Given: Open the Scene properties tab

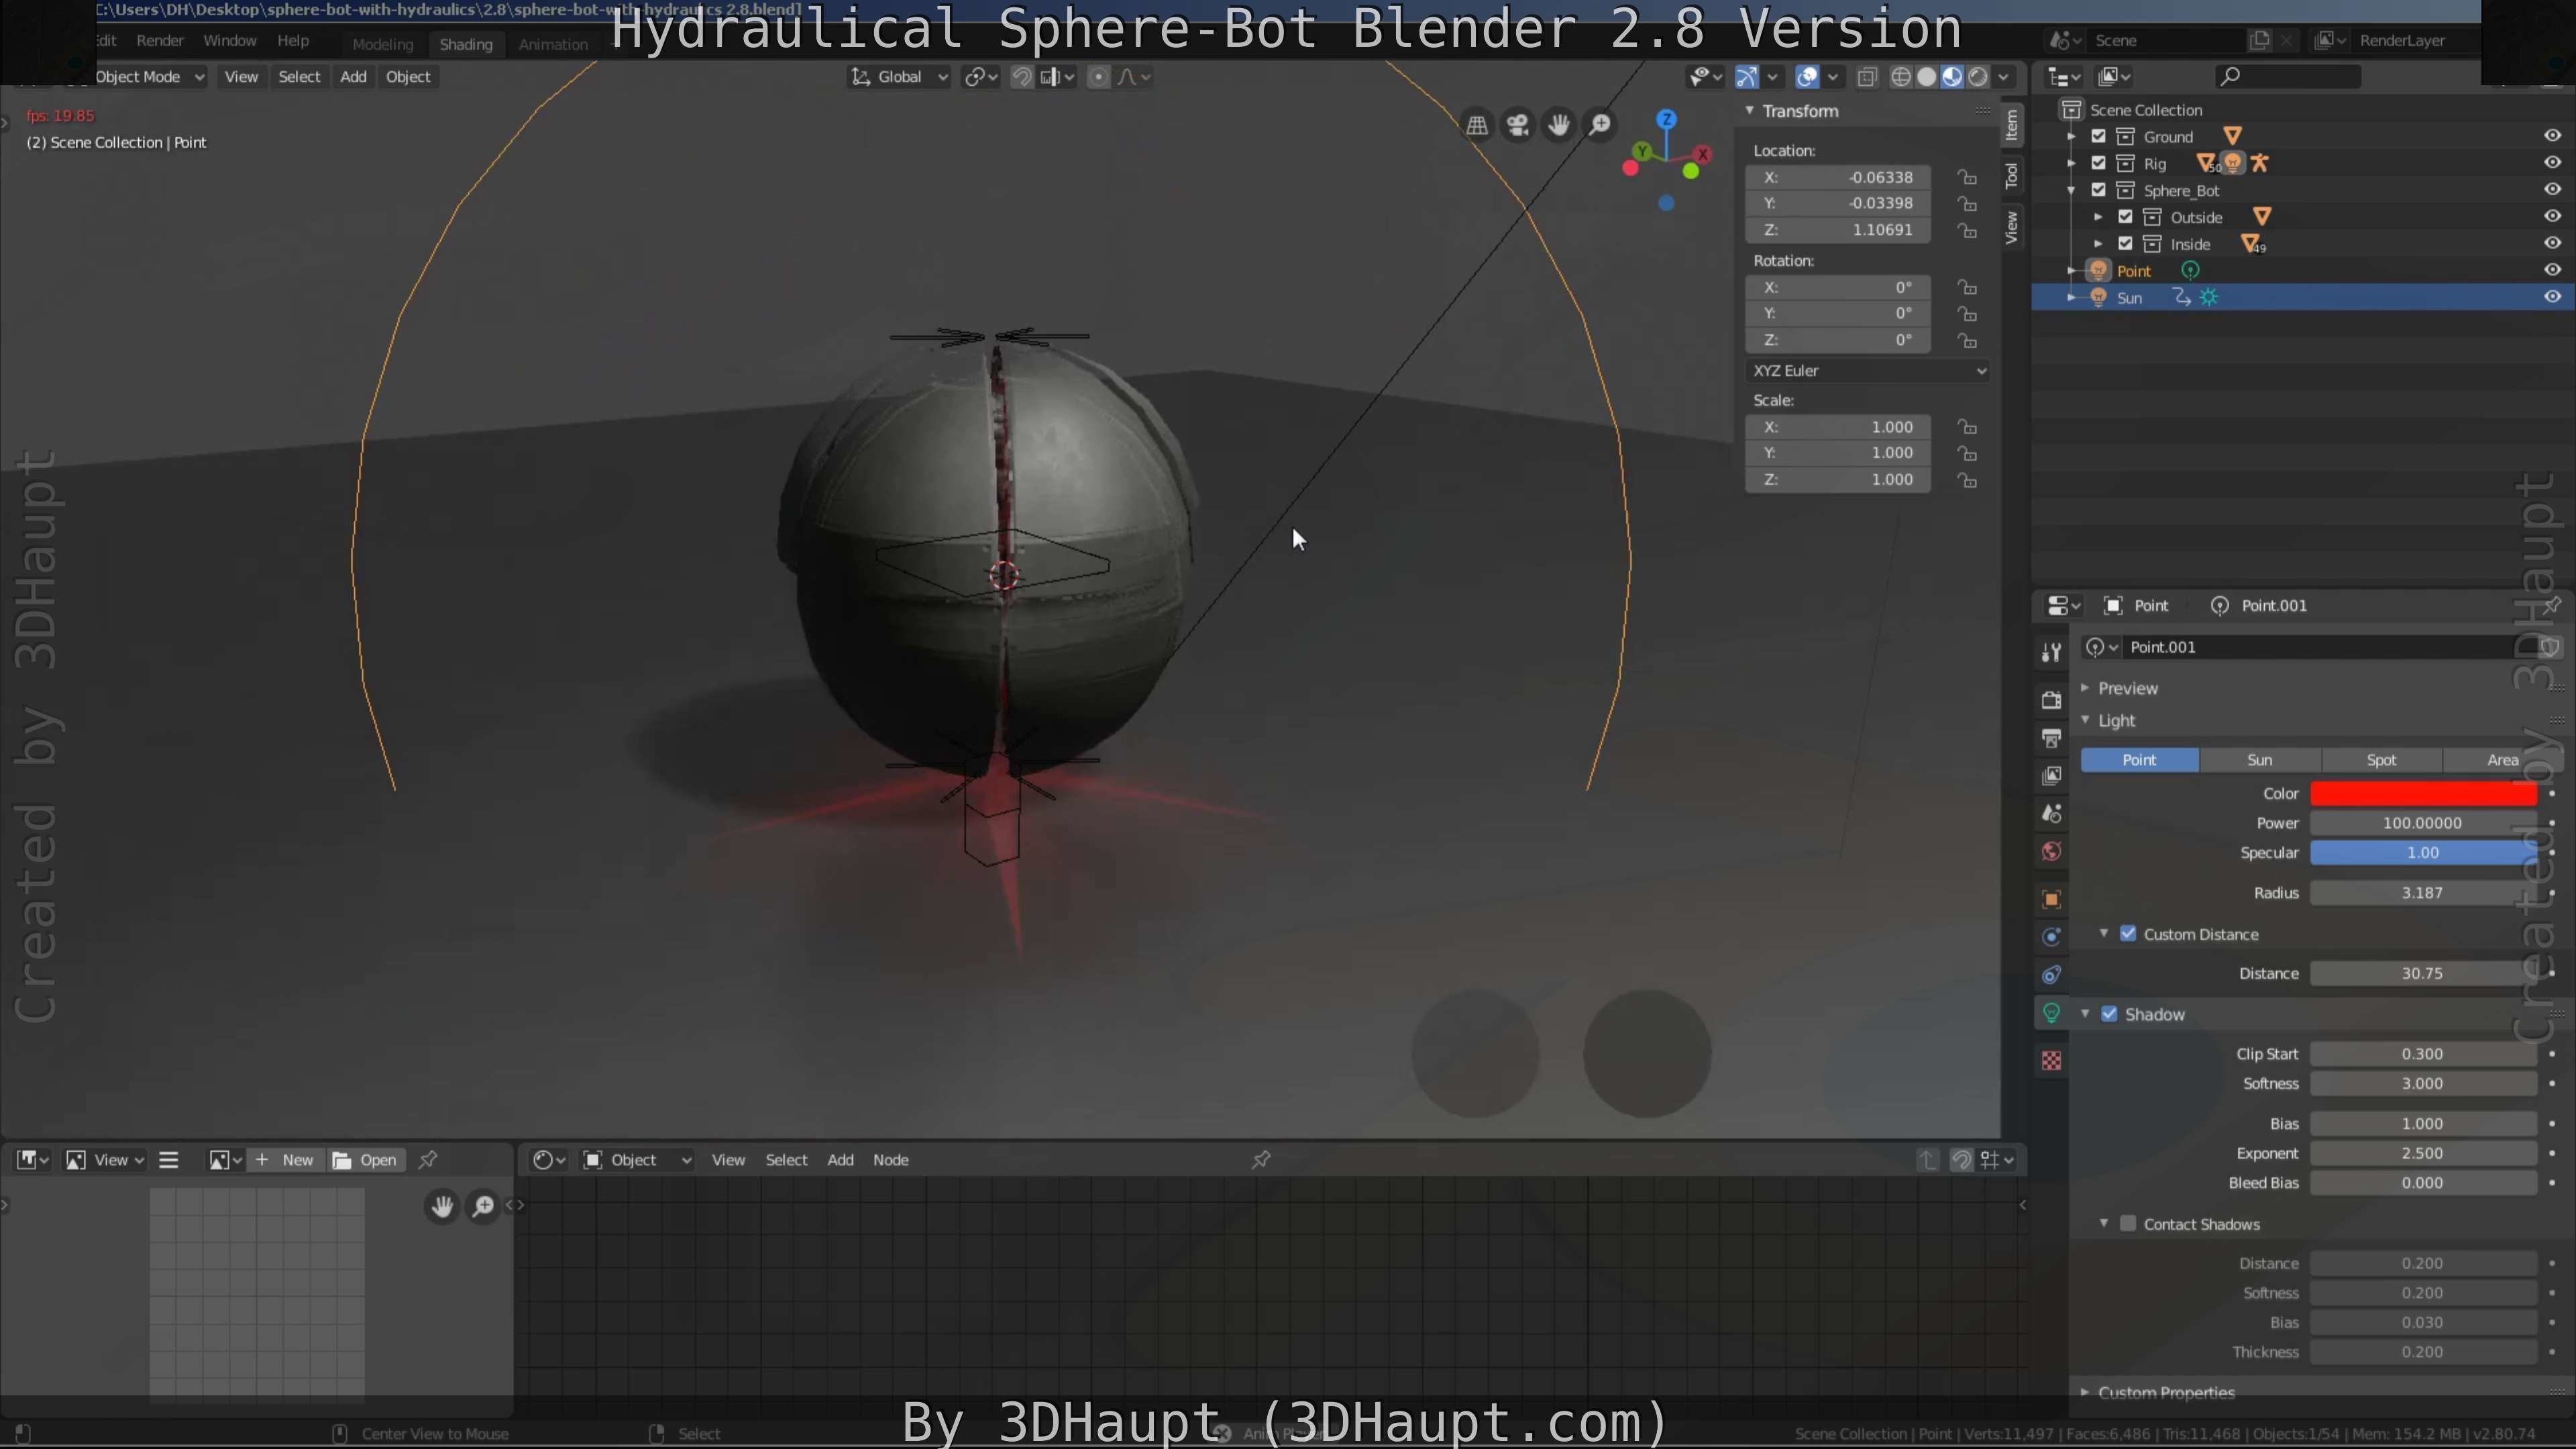Looking at the screenshot, I should (x=2051, y=814).
